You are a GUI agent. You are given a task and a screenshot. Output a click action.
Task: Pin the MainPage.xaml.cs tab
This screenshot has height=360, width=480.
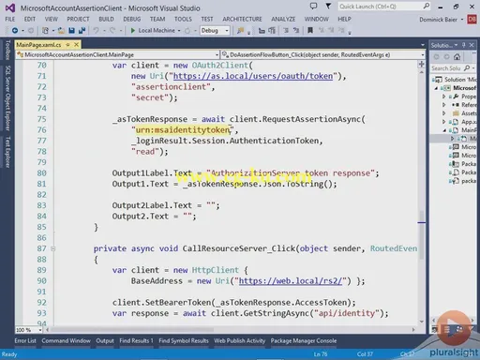click(67, 45)
